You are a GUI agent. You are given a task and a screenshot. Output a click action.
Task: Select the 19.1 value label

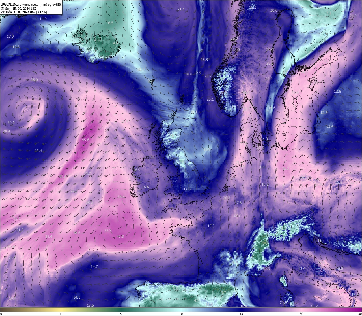pos(263,167)
